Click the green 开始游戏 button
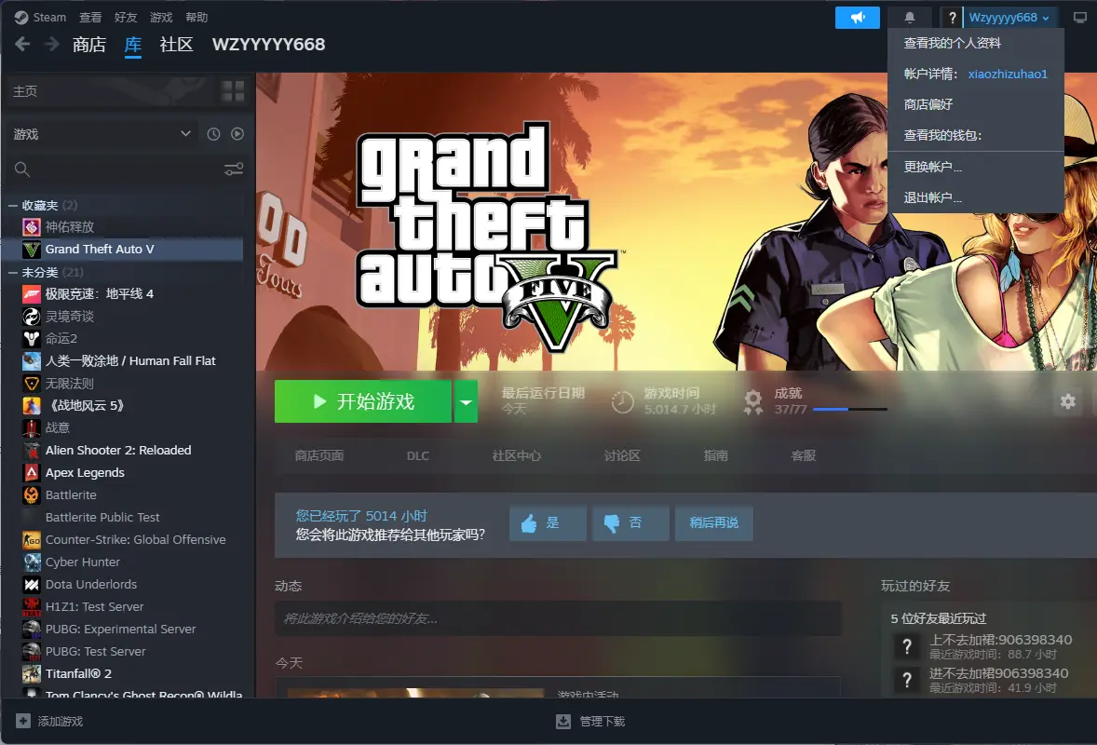This screenshot has width=1097, height=745. coord(363,401)
